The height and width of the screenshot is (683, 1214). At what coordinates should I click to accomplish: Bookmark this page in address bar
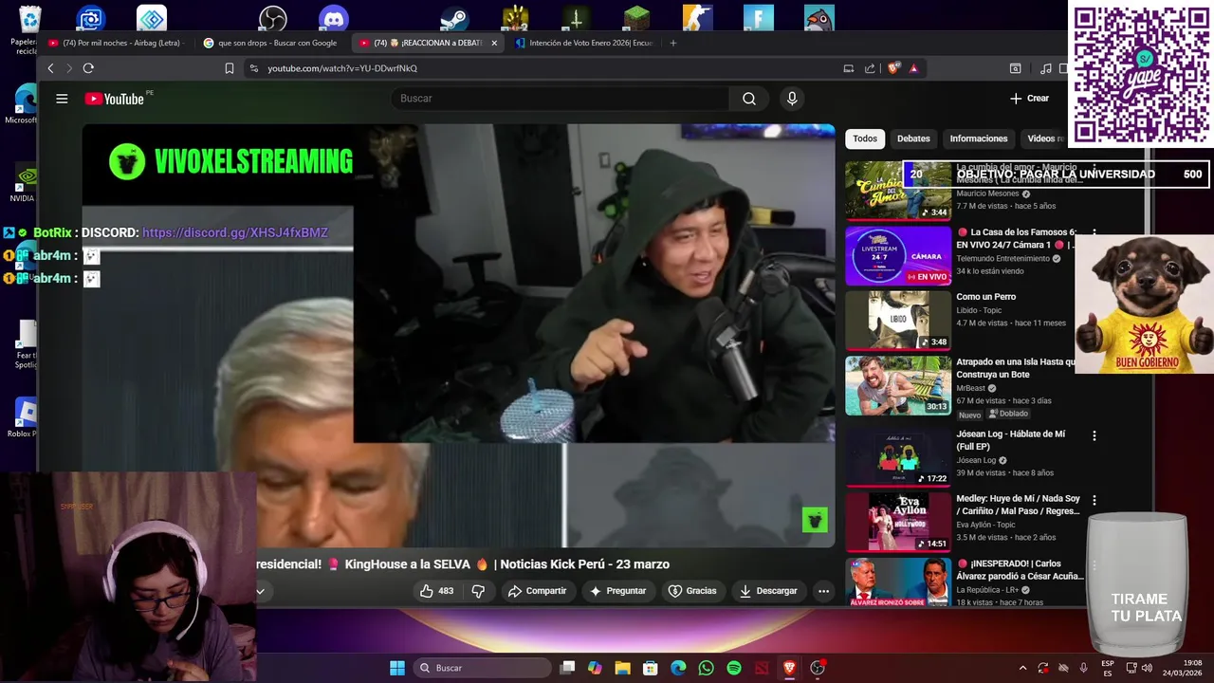pos(230,68)
